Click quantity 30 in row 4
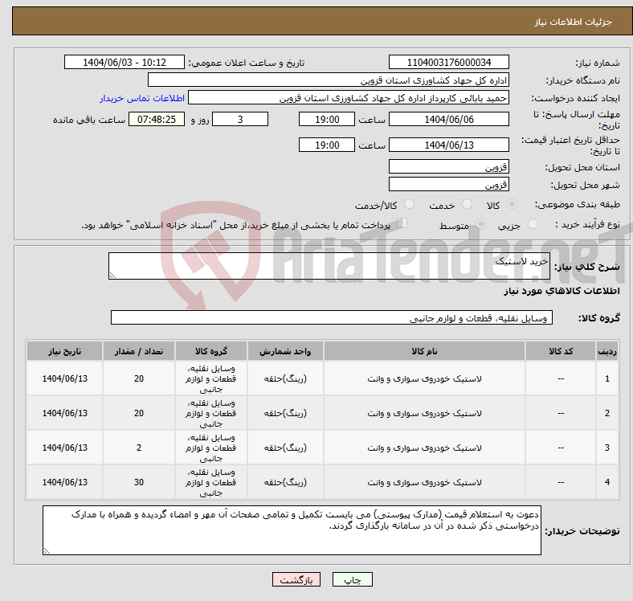Viewport: 633px width, 601px height. tap(139, 482)
